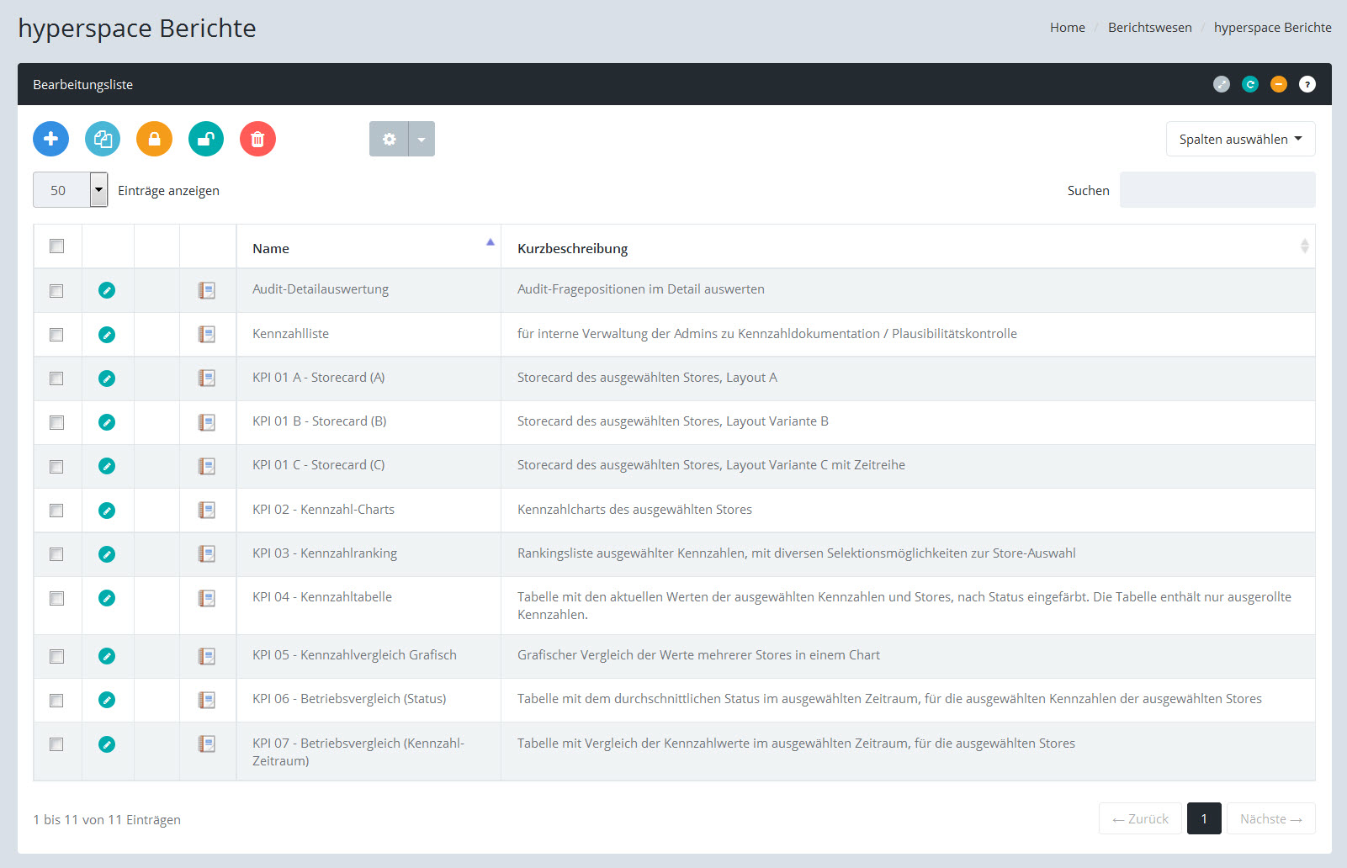This screenshot has width=1347, height=868.
Task: Open the Spalten auswählen dropdown
Action: [1240, 140]
